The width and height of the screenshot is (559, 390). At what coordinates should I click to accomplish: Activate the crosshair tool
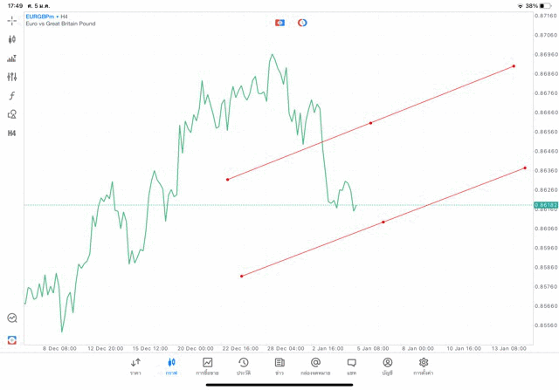(12, 20)
